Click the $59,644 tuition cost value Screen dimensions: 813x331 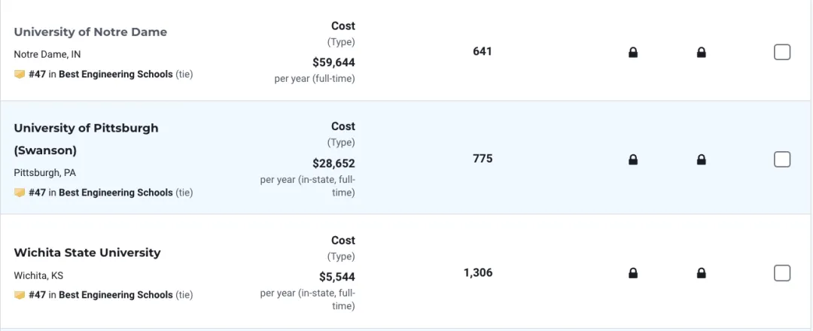(334, 62)
